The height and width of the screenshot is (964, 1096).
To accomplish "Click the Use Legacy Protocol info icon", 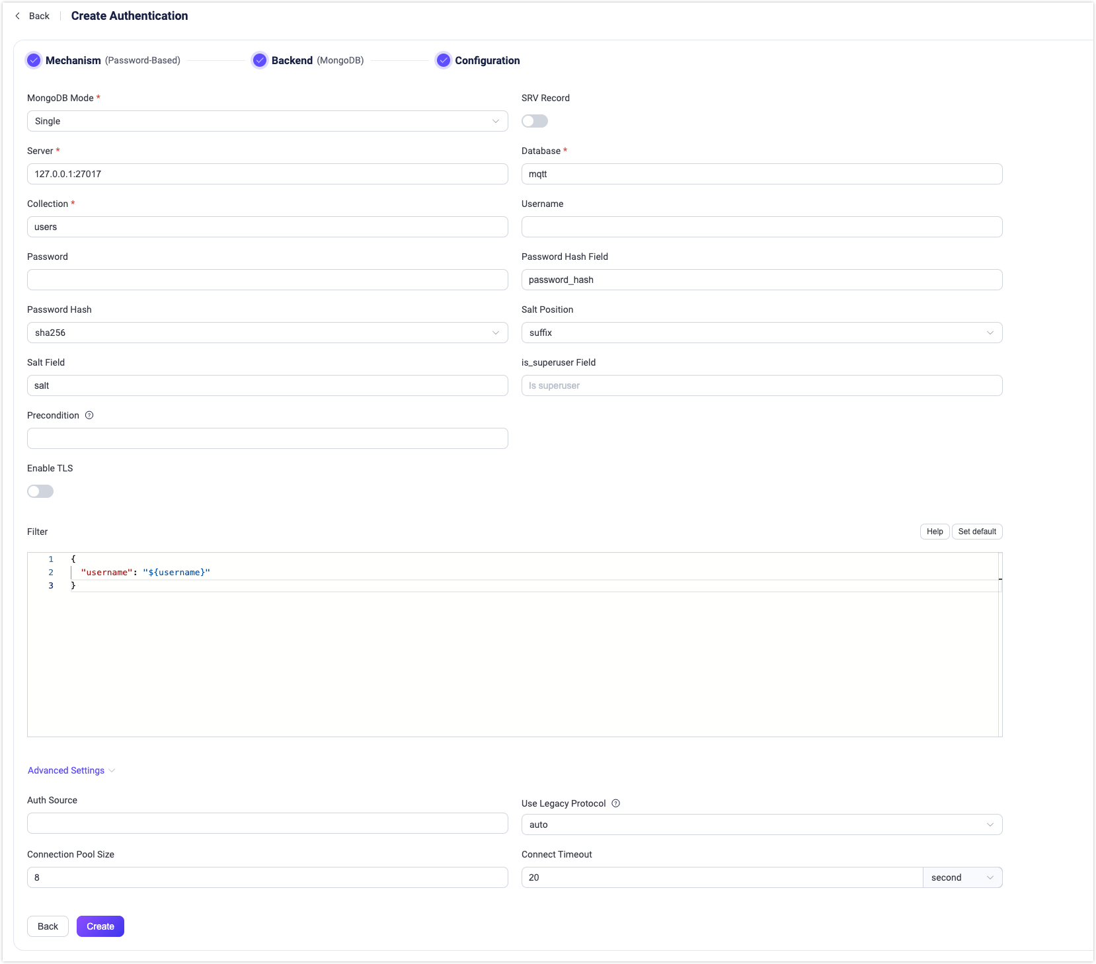I will [x=615, y=803].
